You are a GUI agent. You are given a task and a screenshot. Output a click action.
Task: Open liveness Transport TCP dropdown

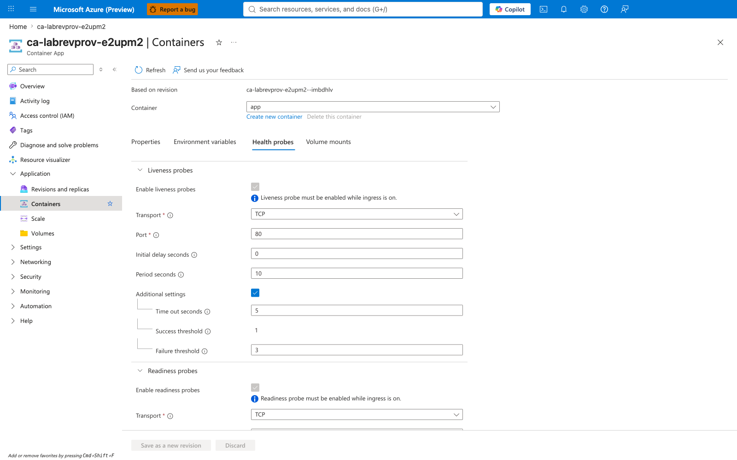coord(357,214)
